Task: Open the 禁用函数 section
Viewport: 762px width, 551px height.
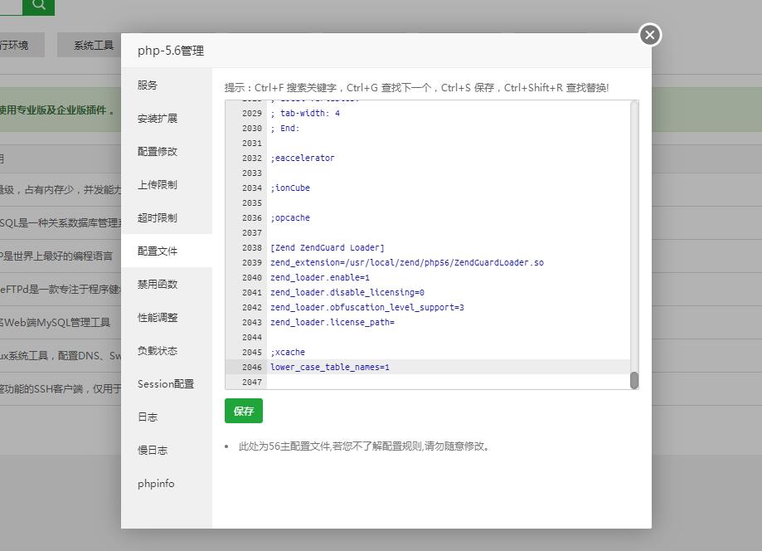Action: tap(158, 285)
